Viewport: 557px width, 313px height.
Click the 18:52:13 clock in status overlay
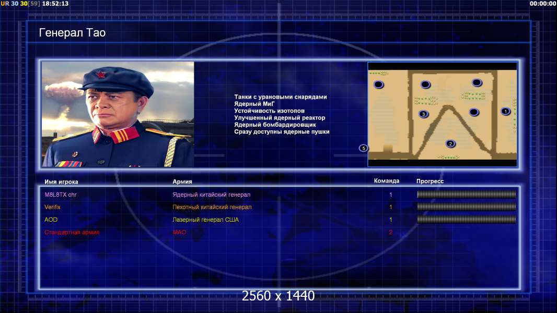(x=55, y=4)
